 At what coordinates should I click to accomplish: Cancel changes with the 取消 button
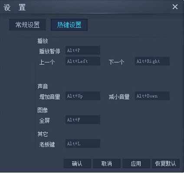[x=107, y=163]
